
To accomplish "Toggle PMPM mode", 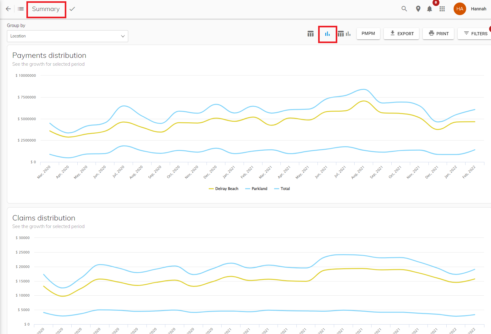I will 368,33.
